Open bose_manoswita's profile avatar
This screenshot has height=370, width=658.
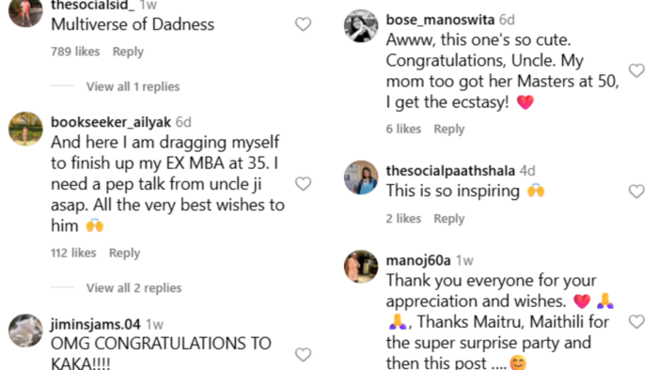click(x=361, y=26)
